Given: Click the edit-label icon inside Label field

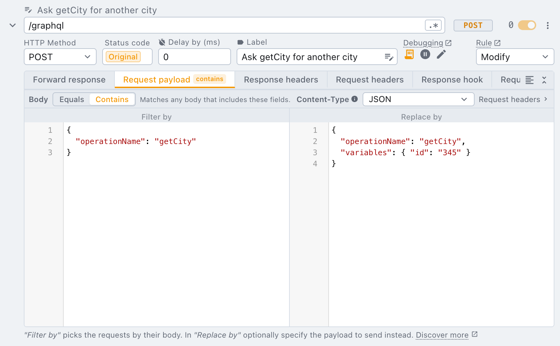Looking at the screenshot, I should [x=389, y=57].
